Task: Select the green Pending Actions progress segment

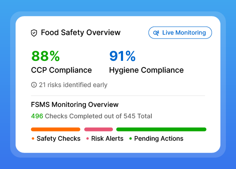Action: click(x=161, y=129)
